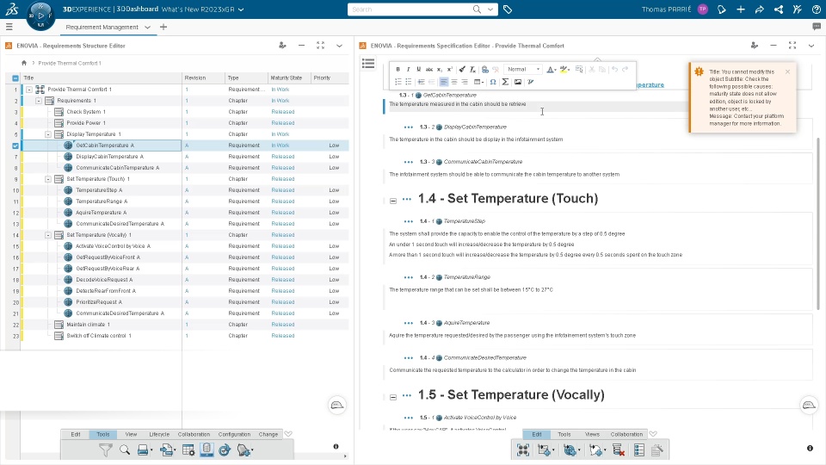This screenshot has height=465, width=826.
Task: Collapse Requirements 1 tree node
Action: pos(39,101)
